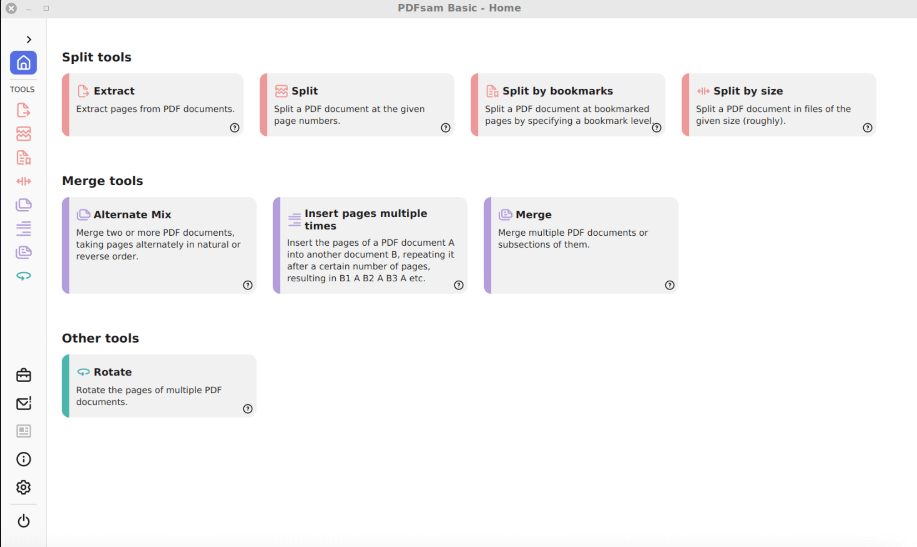The image size is (917, 547).
Task: Show help for Insert pages multiple times
Action: (458, 285)
